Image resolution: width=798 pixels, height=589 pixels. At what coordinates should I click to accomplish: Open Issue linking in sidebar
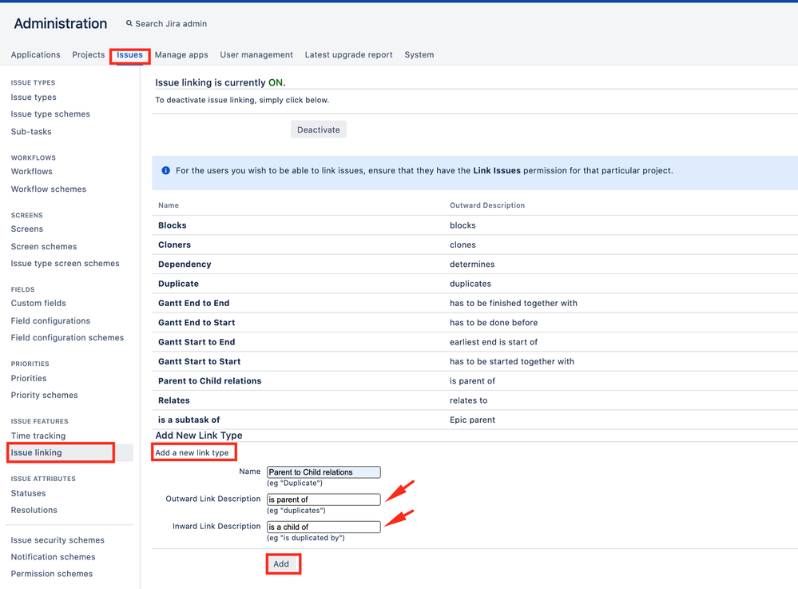(36, 452)
